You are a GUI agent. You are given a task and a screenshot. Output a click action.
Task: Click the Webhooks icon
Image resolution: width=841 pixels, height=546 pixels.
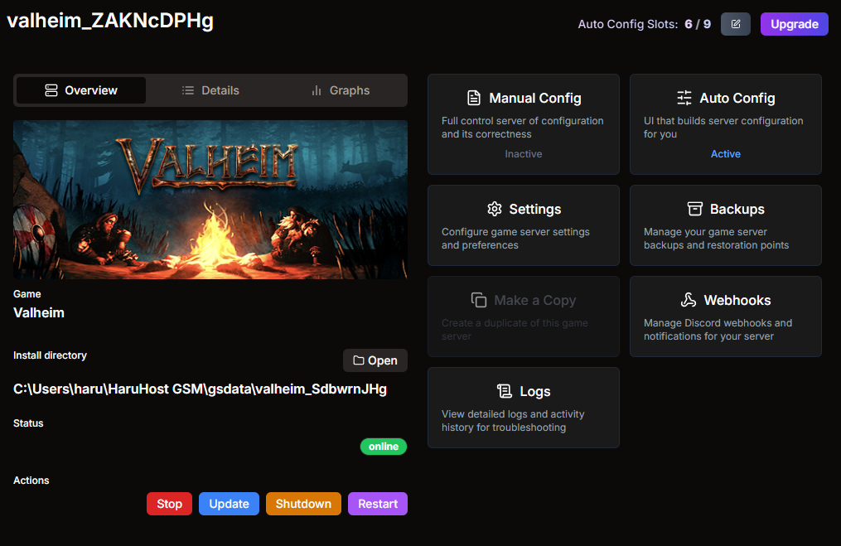click(x=689, y=301)
